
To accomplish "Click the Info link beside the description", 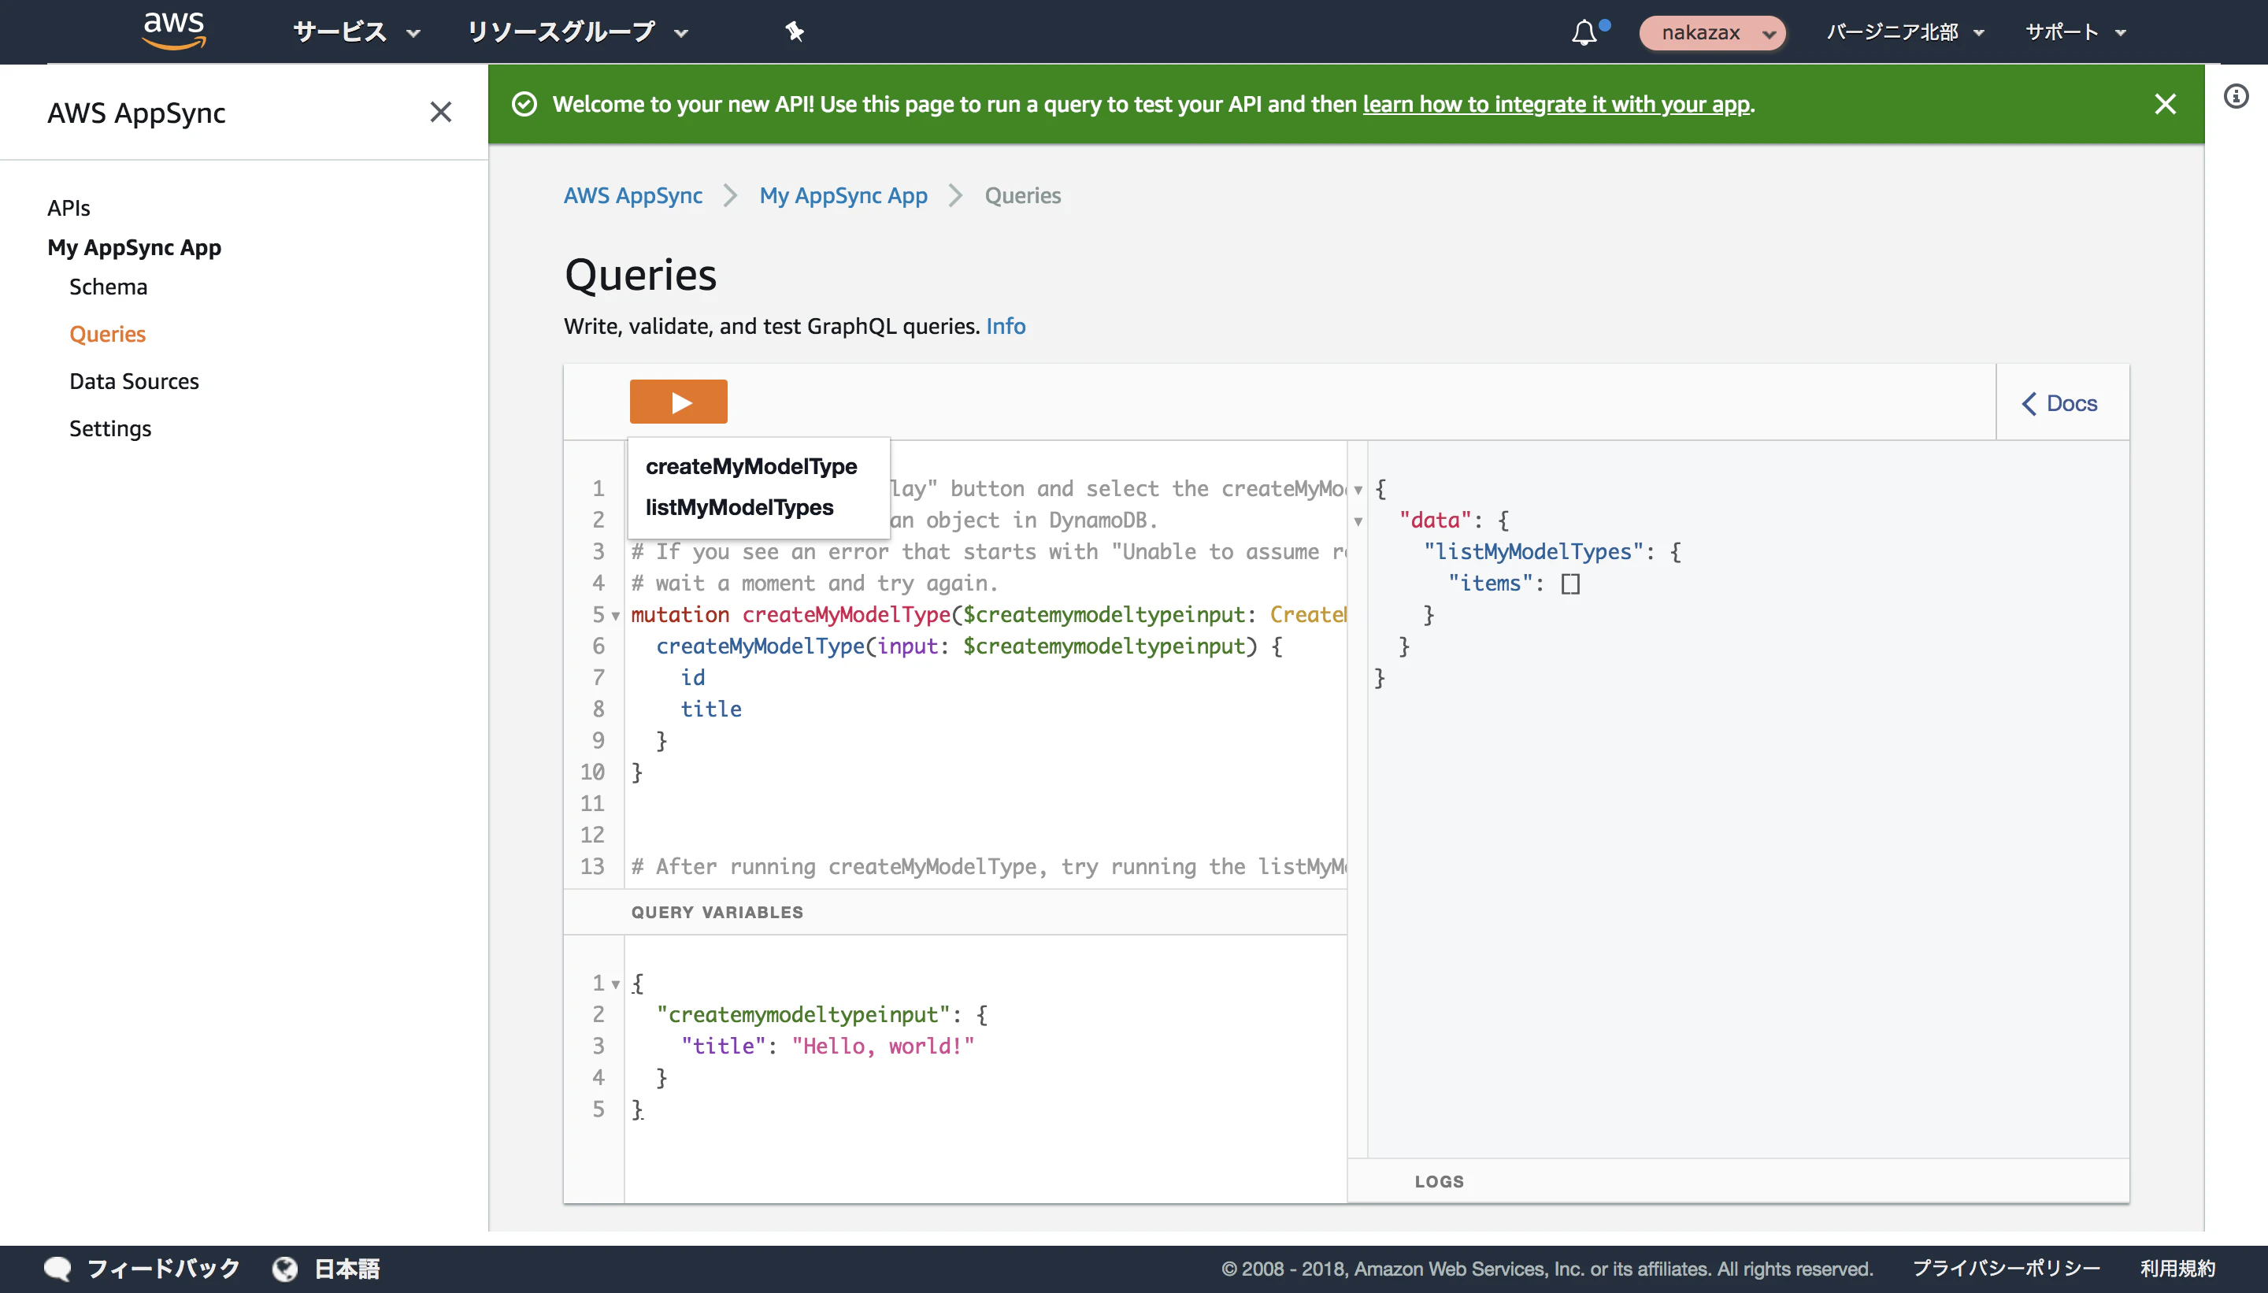I will (1006, 326).
